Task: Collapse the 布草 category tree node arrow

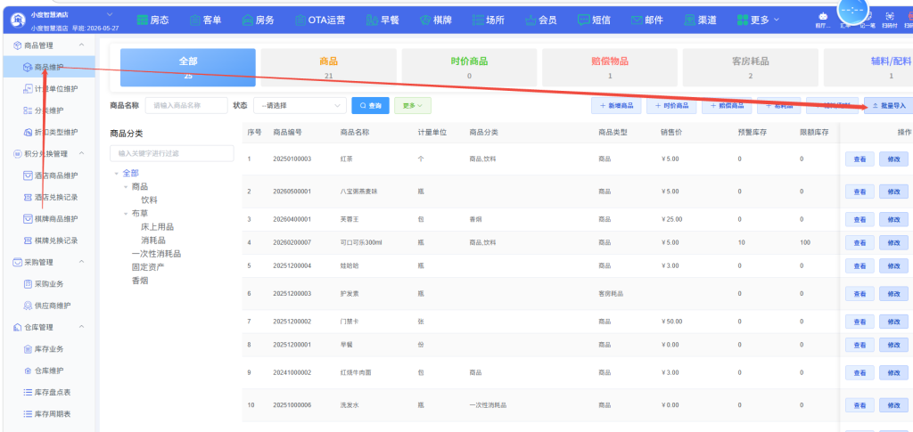Action: click(x=126, y=214)
